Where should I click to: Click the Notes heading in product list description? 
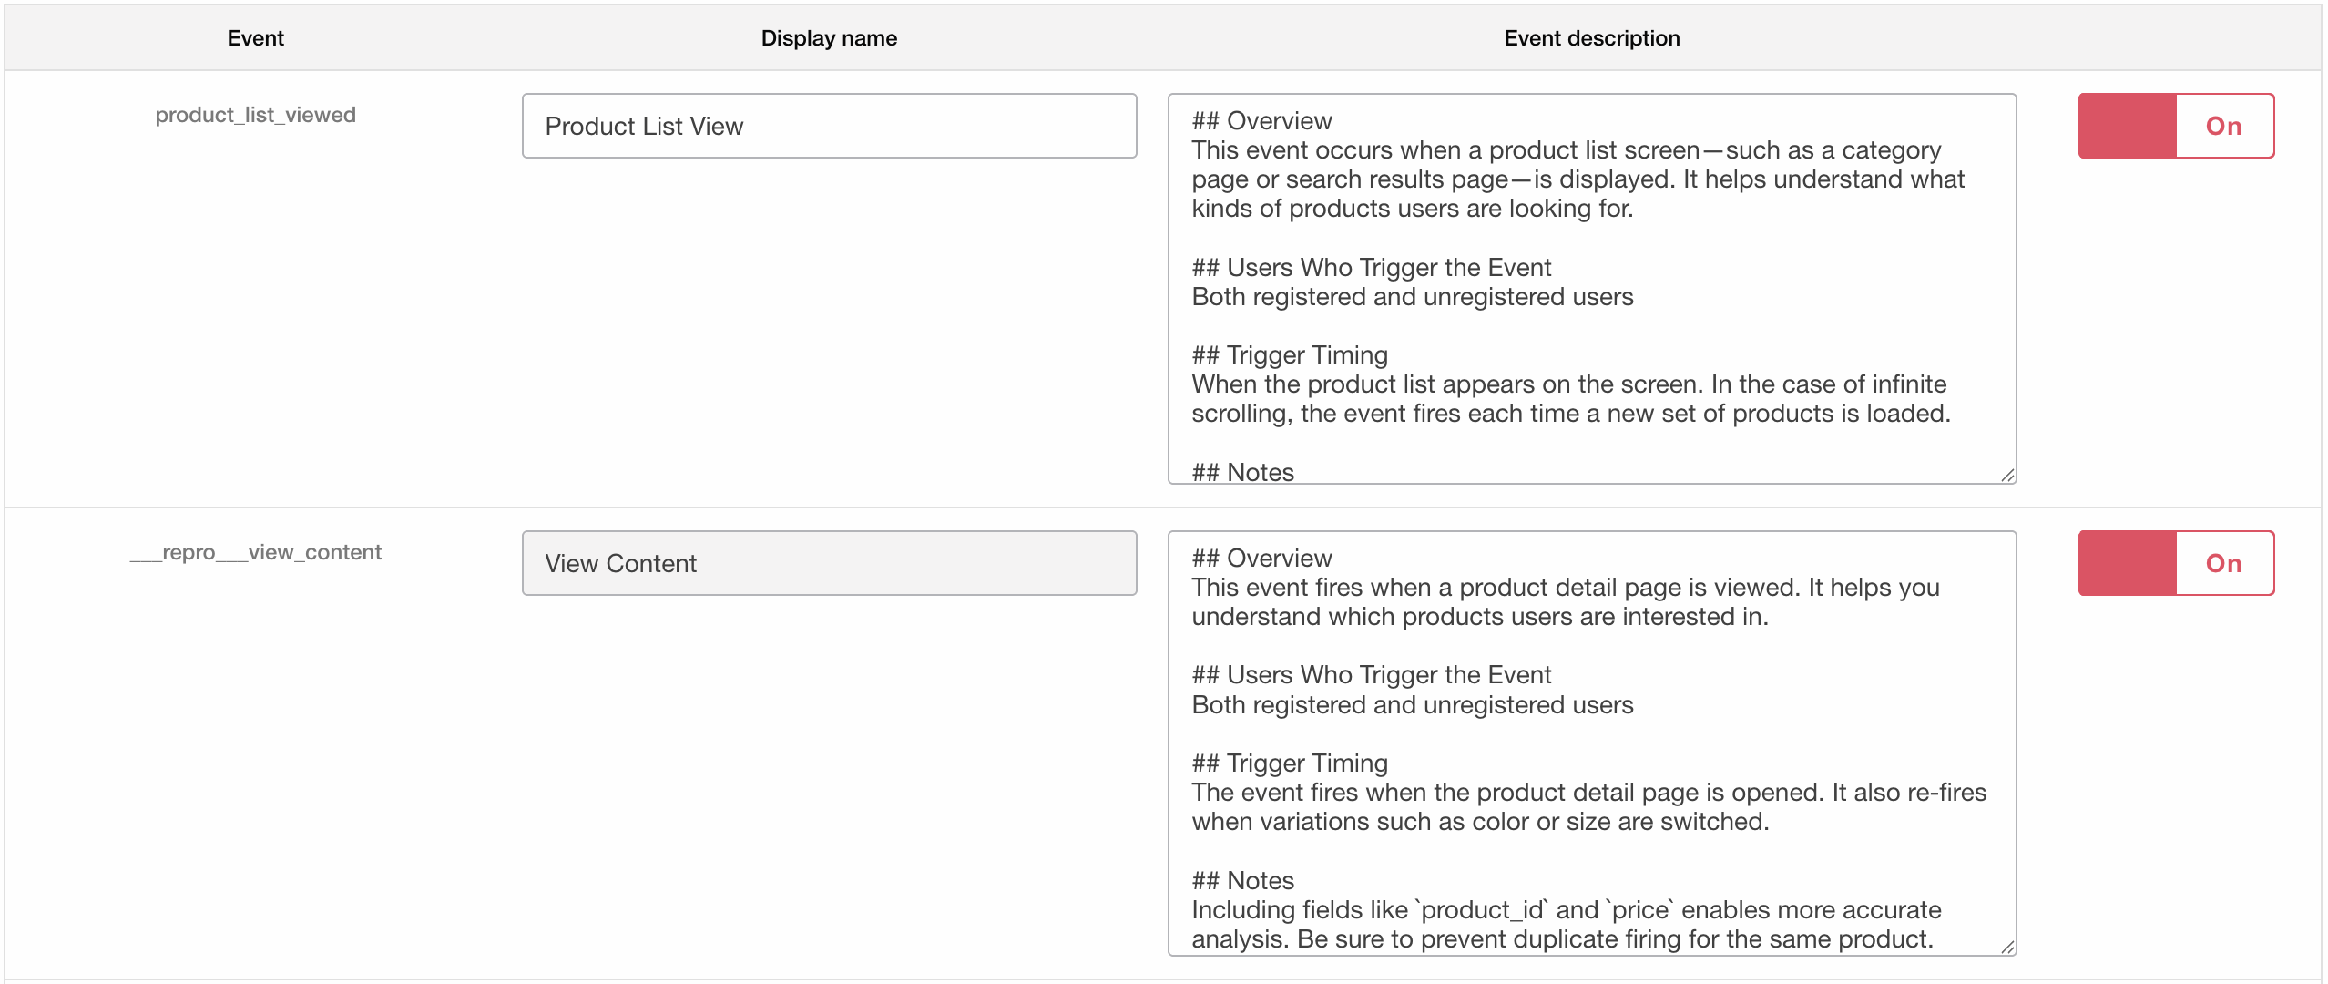[1242, 472]
